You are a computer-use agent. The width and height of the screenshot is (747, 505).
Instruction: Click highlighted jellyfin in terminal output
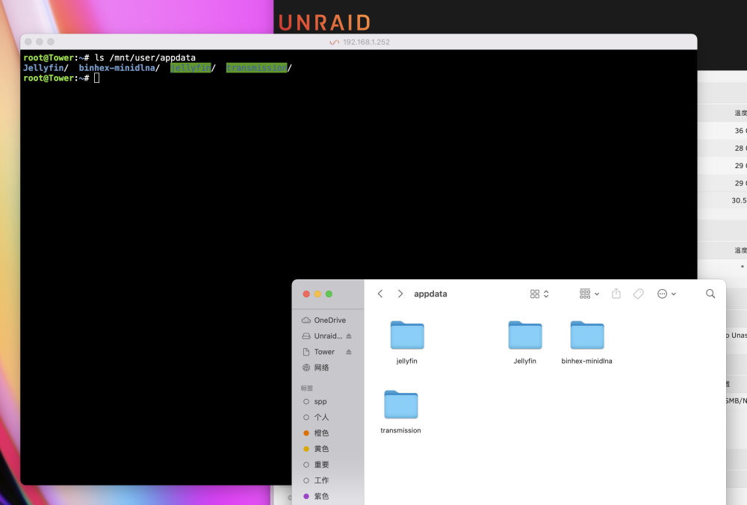[190, 68]
